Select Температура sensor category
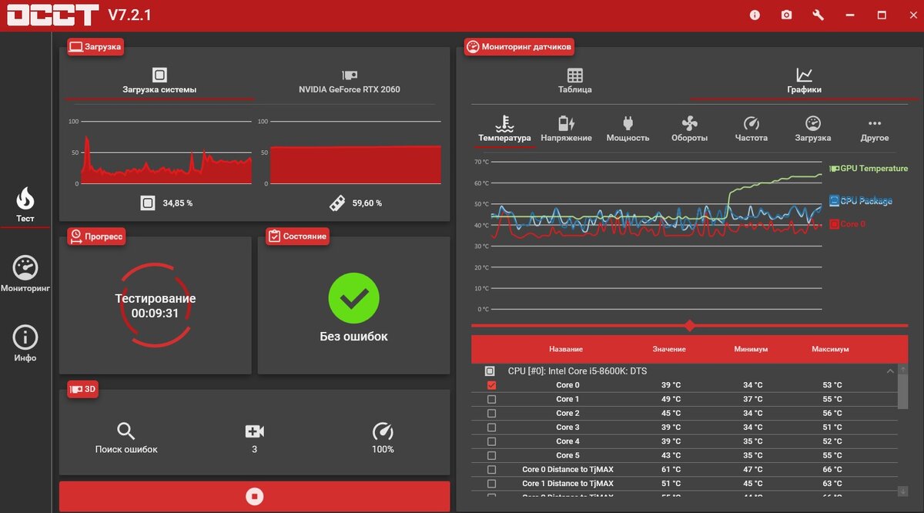The height and width of the screenshot is (513, 924). tap(504, 129)
